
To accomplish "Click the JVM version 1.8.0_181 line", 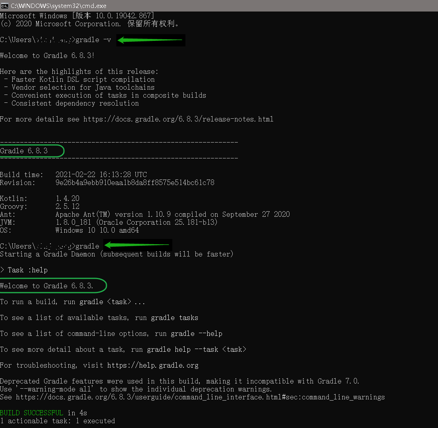I will (136, 222).
